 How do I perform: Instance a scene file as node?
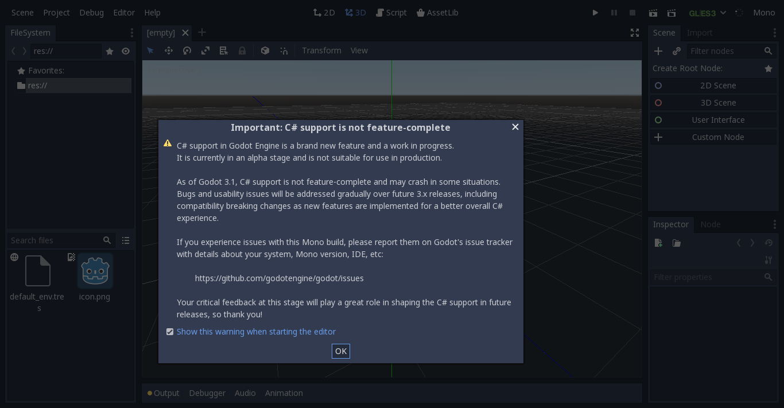click(x=677, y=51)
